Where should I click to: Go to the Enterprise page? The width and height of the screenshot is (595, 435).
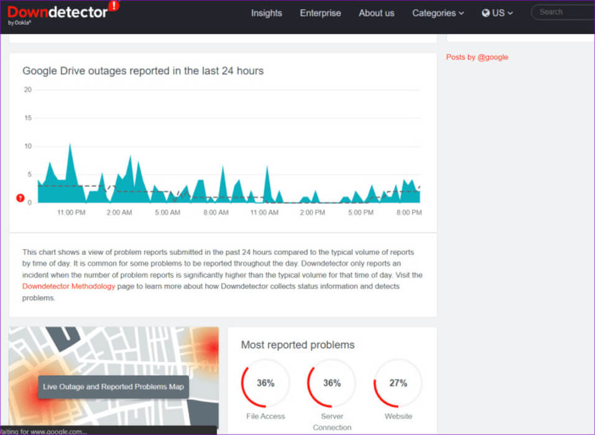click(320, 13)
